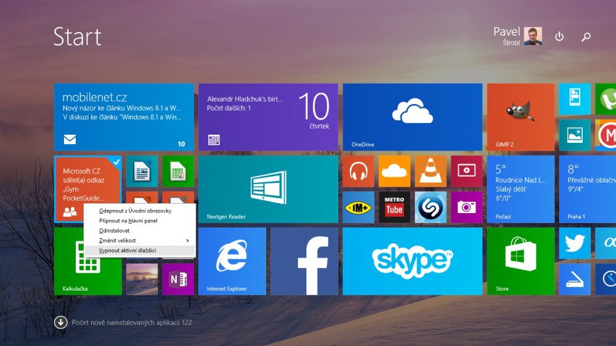The width and height of the screenshot is (616, 346).
Task: Launch the GIMP 2 tile
Action: (x=521, y=117)
